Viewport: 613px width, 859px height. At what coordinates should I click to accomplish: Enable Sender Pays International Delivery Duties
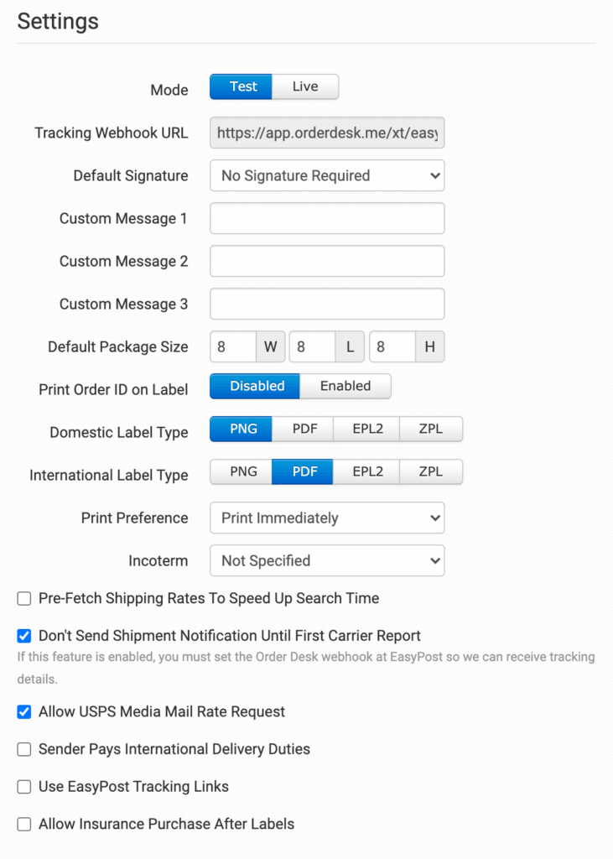(24, 749)
